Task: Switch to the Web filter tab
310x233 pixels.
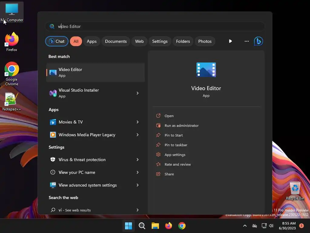Action: tap(139, 41)
